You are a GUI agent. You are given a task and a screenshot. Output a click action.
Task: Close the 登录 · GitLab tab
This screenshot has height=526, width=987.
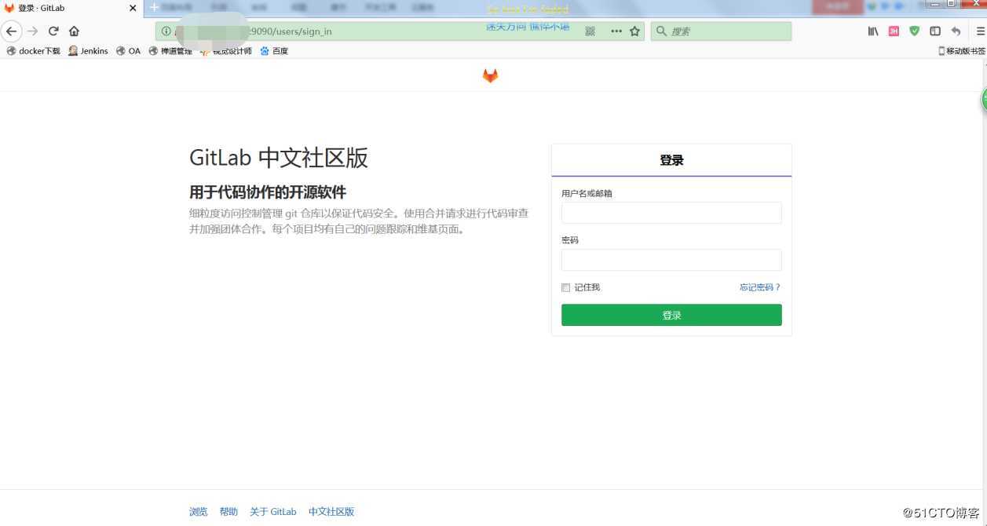(x=133, y=8)
